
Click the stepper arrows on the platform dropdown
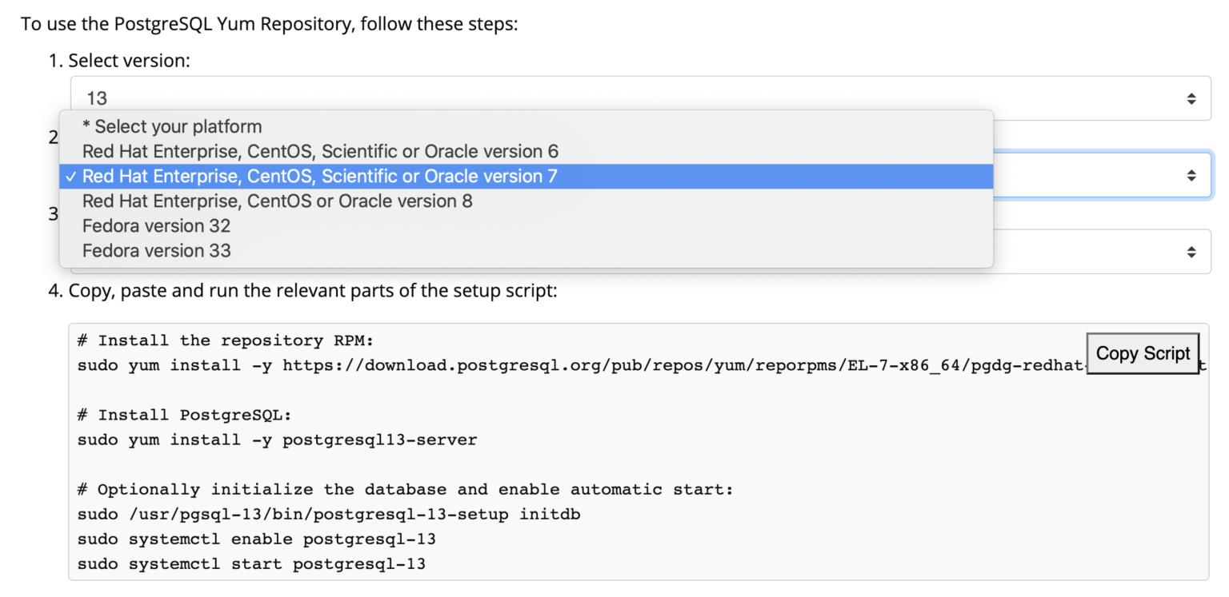coord(1191,175)
